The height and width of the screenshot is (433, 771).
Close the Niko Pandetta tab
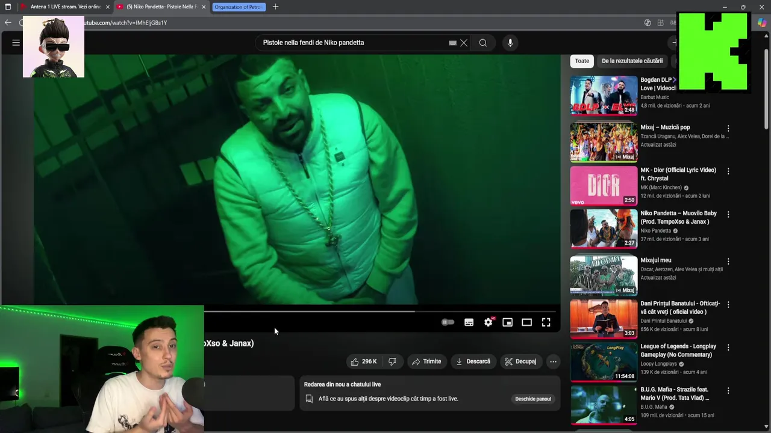point(204,7)
